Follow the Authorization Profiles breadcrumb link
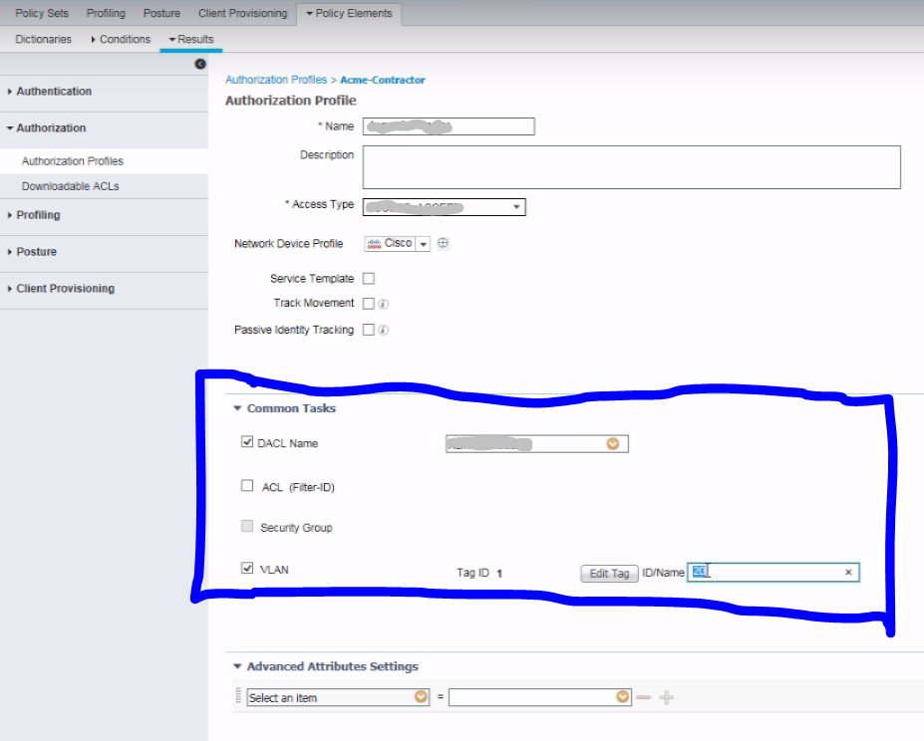Screen dimensions: 924x741 (274, 80)
